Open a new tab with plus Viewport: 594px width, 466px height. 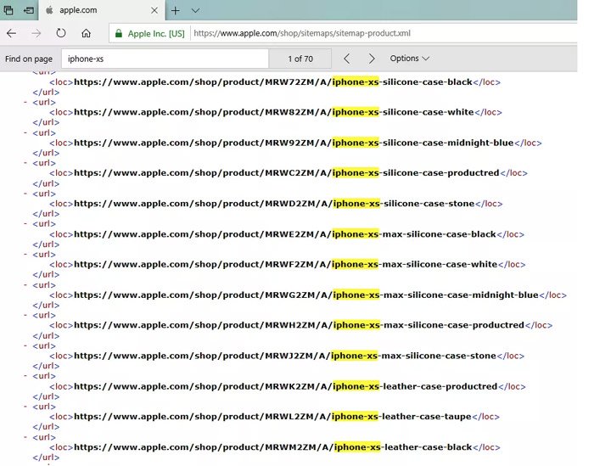pos(176,10)
